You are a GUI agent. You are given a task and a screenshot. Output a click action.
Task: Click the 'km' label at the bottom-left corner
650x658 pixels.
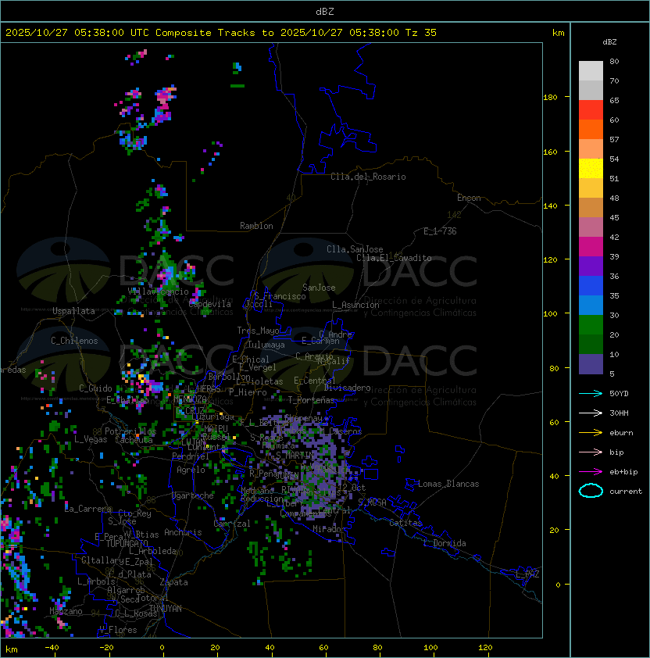(x=12, y=649)
